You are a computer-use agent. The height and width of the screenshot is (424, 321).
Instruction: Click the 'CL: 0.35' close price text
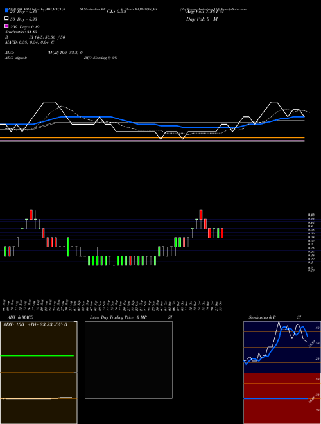(116, 12)
